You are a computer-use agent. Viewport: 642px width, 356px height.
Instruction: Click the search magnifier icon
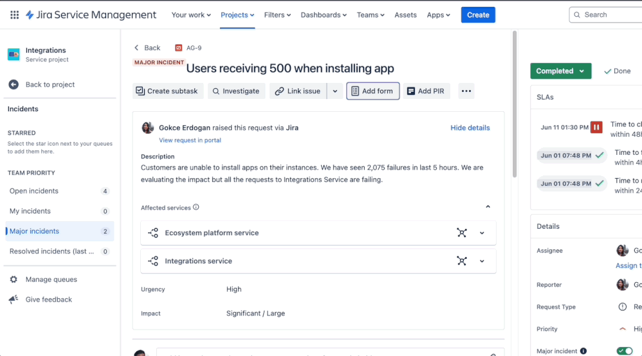tap(577, 15)
